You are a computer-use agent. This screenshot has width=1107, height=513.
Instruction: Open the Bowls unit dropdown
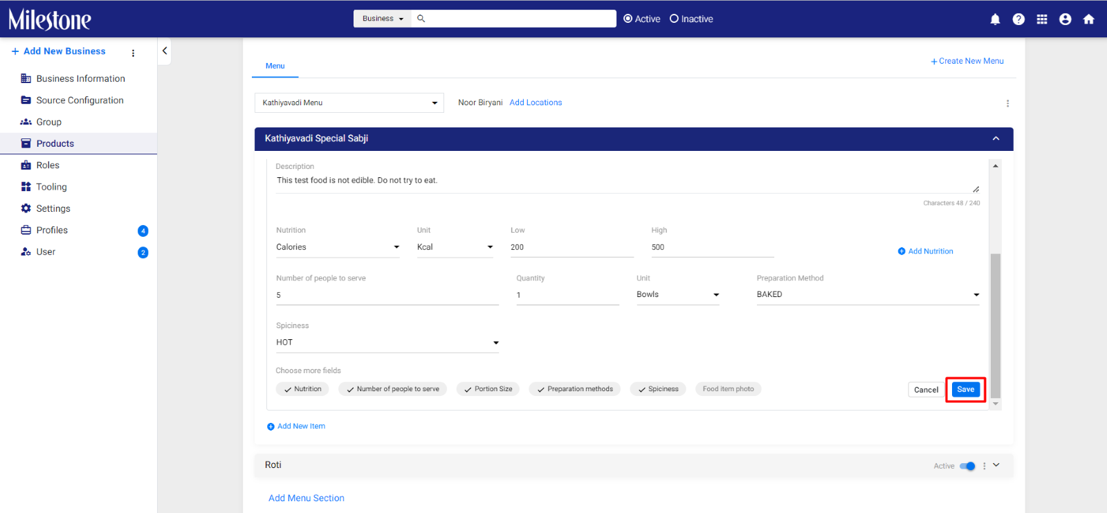678,295
